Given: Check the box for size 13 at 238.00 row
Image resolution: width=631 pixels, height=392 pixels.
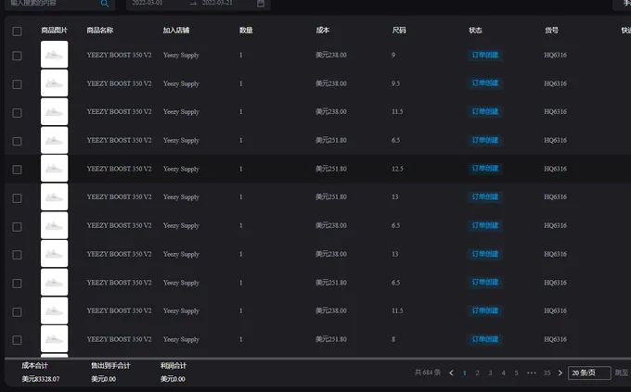Looking at the screenshot, I should pyautogui.click(x=17, y=255).
